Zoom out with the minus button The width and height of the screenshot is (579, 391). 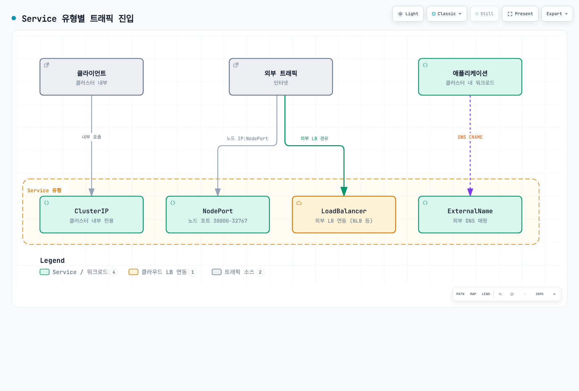[x=525, y=294]
